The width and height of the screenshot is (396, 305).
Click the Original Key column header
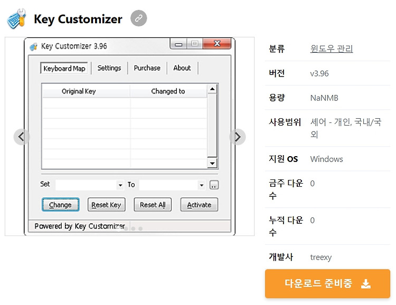tap(86, 91)
